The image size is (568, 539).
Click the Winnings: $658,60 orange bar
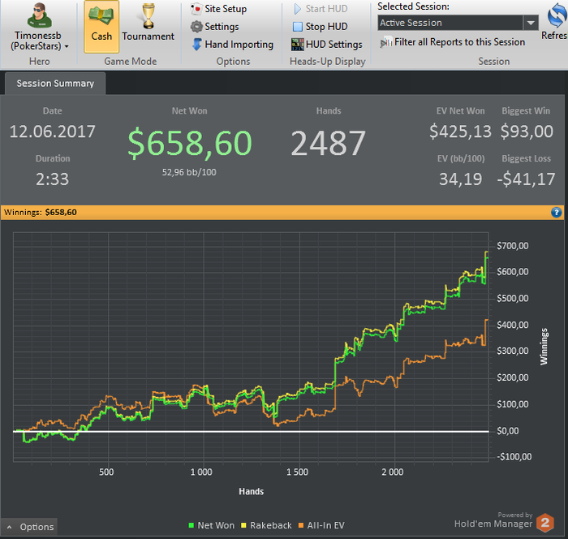tap(282, 213)
